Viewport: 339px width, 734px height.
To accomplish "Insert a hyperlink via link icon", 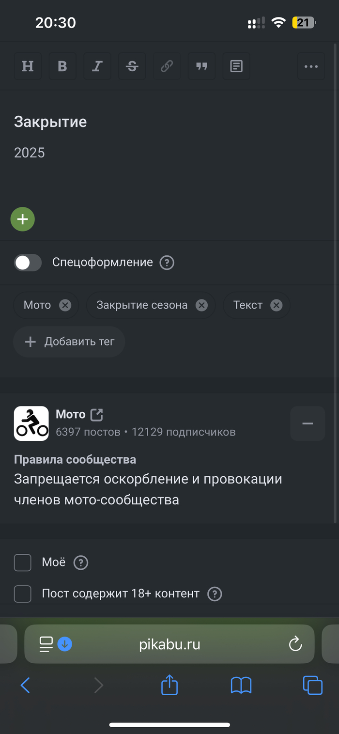I will 167,66.
